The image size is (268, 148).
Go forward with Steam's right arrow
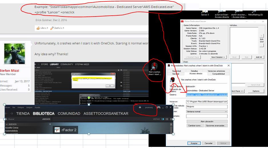(x=12, y=114)
